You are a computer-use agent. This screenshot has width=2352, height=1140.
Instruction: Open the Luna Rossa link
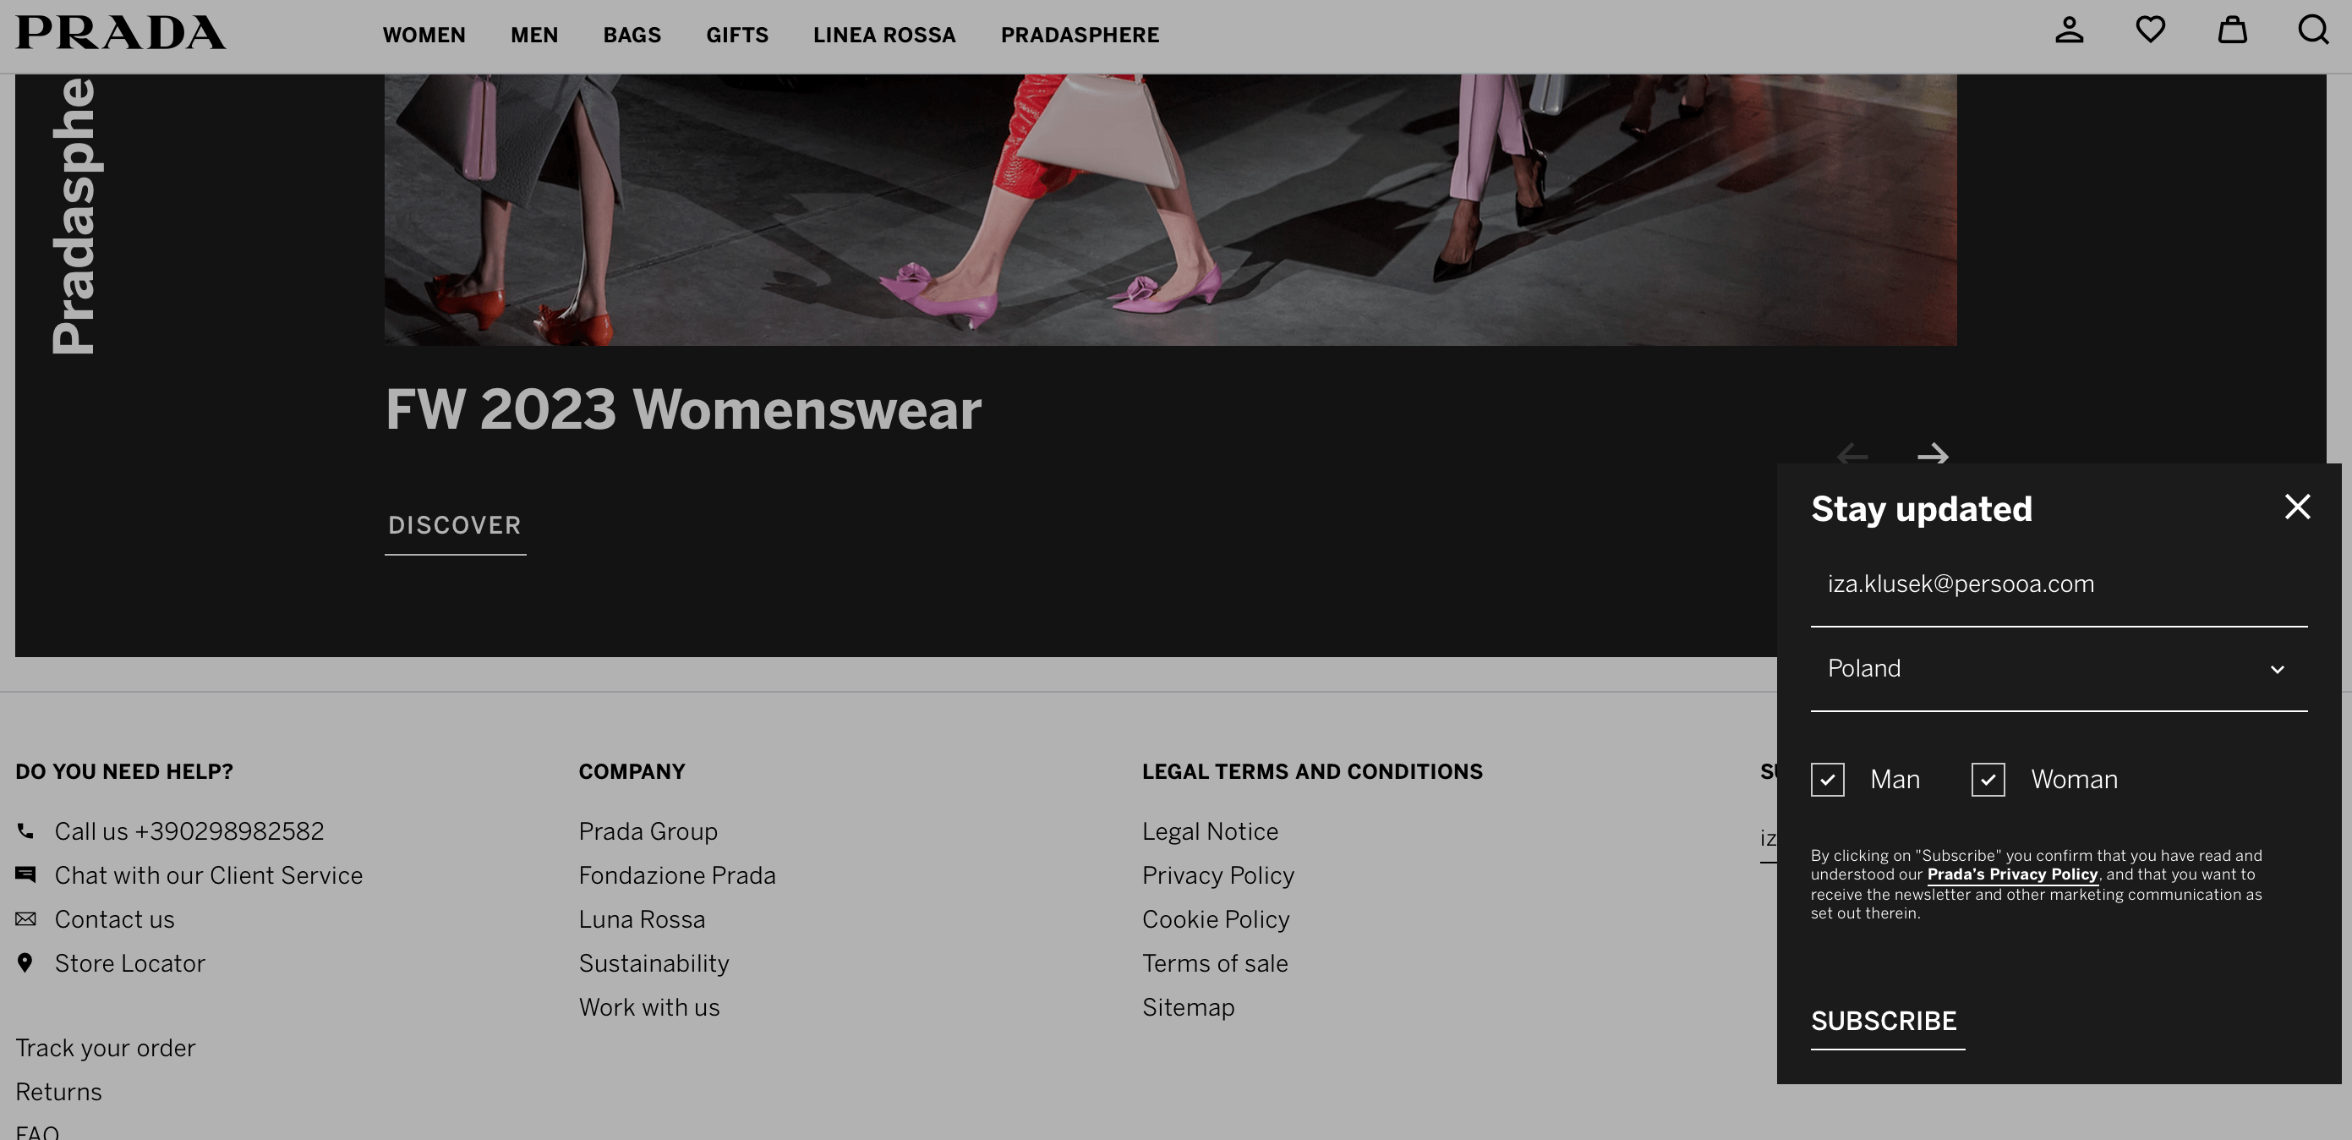point(642,918)
